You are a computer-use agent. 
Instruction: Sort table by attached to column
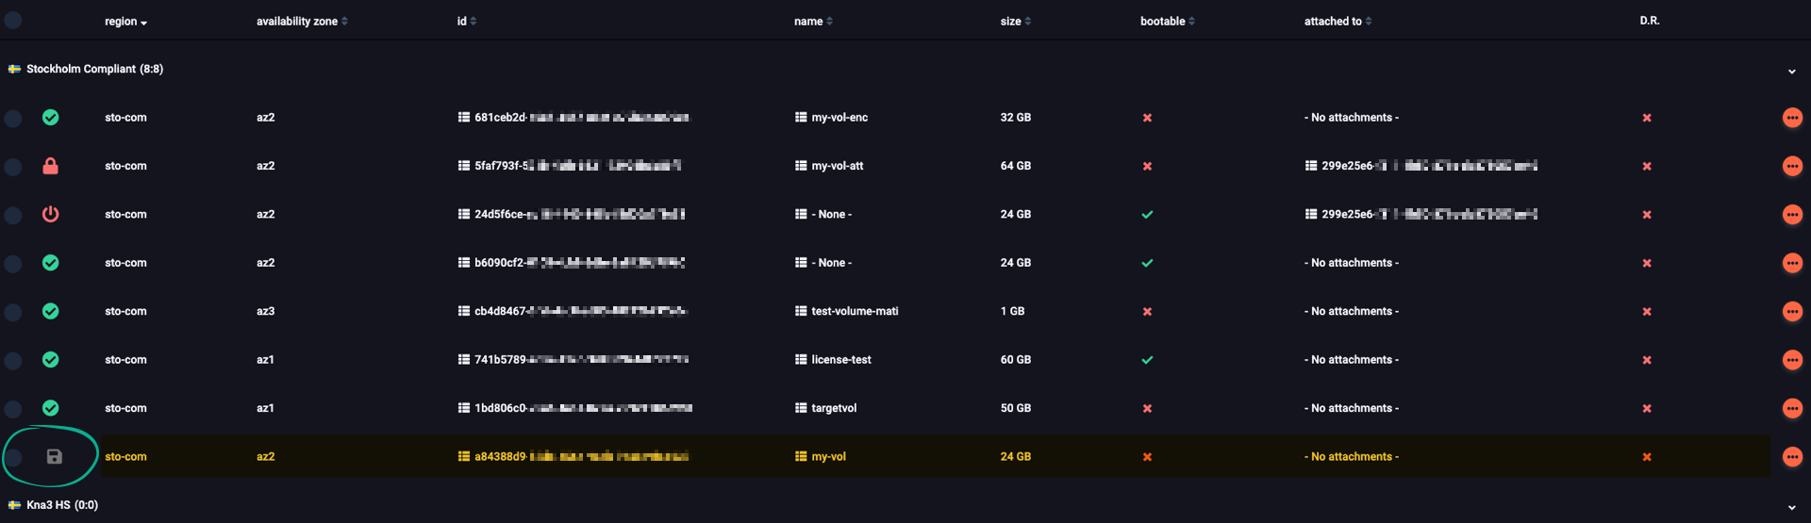pyautogui.click(x=1338, y=22)
